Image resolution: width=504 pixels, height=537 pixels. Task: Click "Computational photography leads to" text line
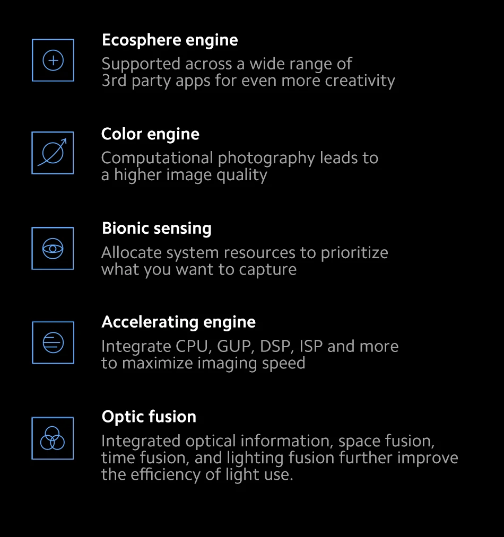pyautogui.click(x=239, y=158)
